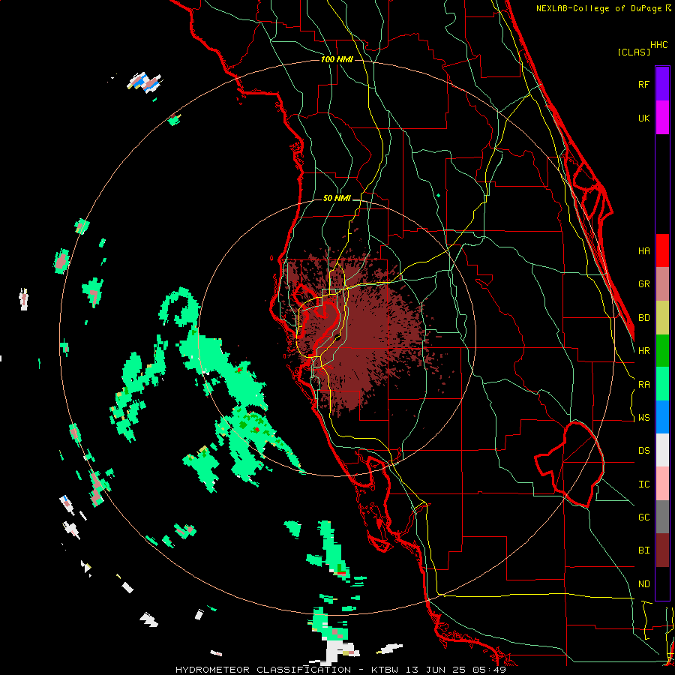The width and height of the screenshot is (675, 675).
Task: Click the GR legend label
Action: [x=643, y=284]
